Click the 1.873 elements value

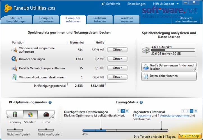[x=79, y=59]
